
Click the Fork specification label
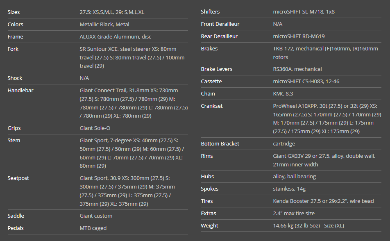point(13,49)
